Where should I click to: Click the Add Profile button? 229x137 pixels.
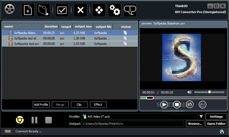tap(41, 105)
